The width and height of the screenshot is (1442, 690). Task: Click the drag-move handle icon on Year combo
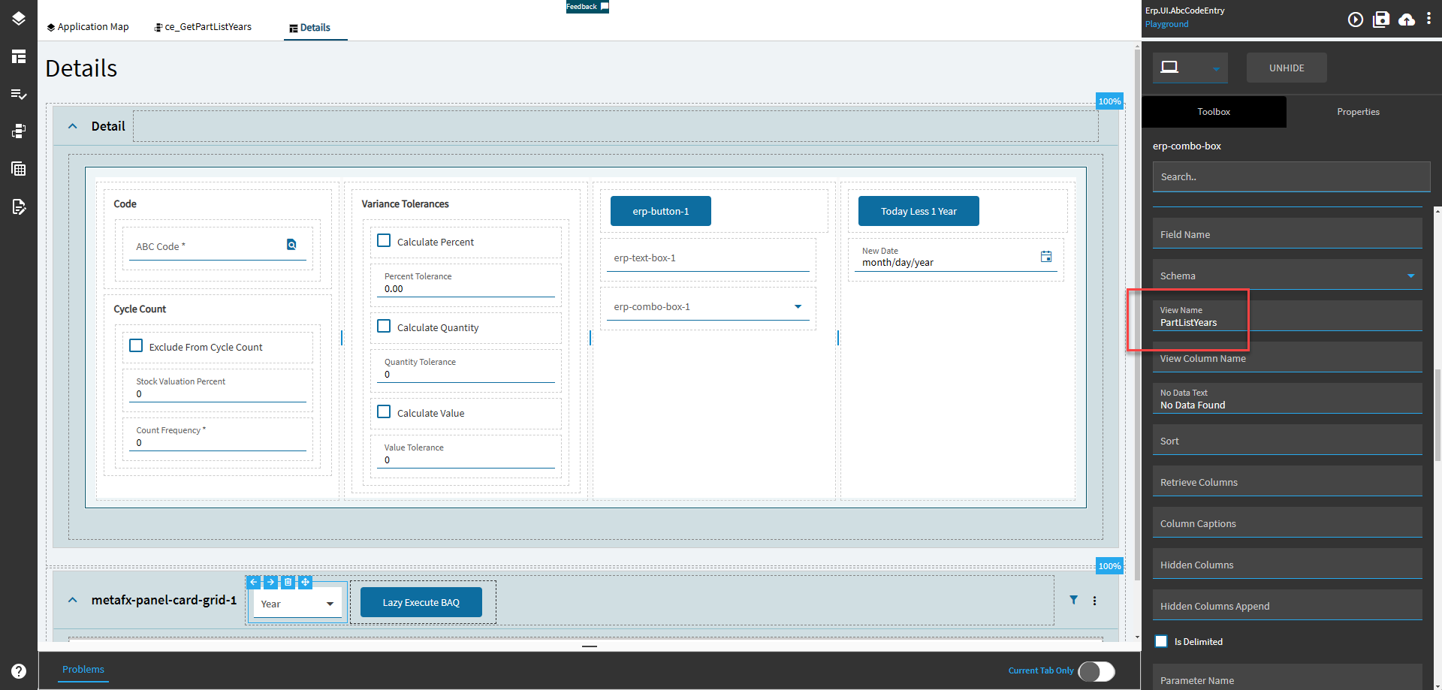point(305,582)
